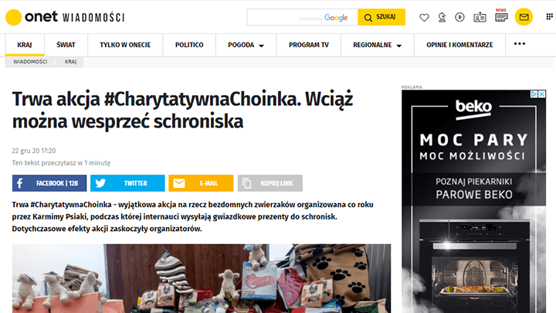This screenshot has height=313, width=556.
Task: Open favorites via the heart icon
Action: pos(424,17)
